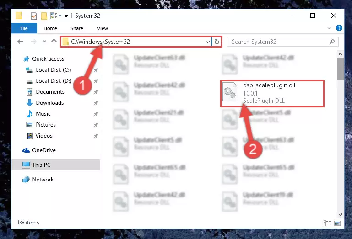This screenshot has width=352, height=239.
Task: Refresh the System32 folder
Action: [x=217, y=42]
